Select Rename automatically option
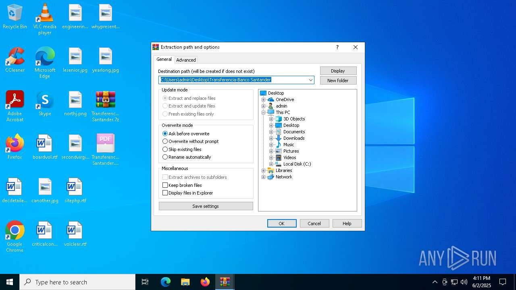 [x=187, y=157]
